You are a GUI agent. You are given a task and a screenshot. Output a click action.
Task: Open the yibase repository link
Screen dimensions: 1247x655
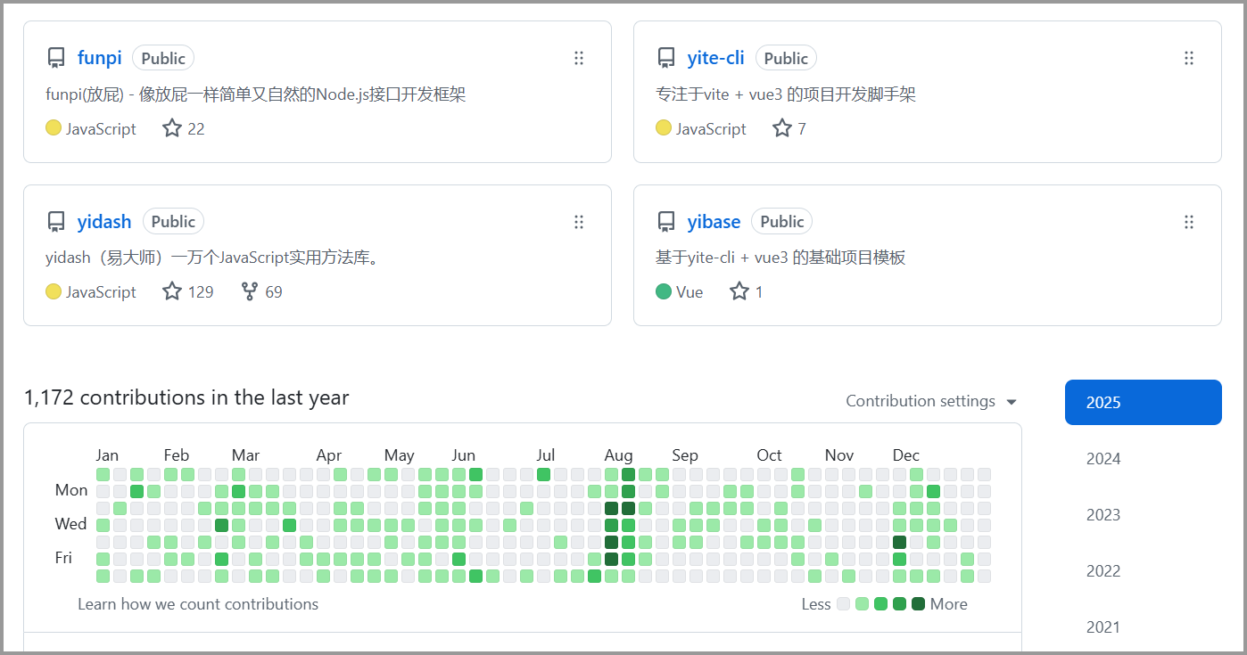pos(714,222)
